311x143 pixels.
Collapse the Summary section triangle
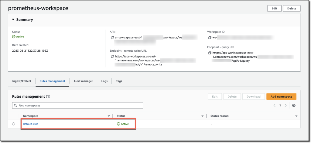(x=13, y=20)
